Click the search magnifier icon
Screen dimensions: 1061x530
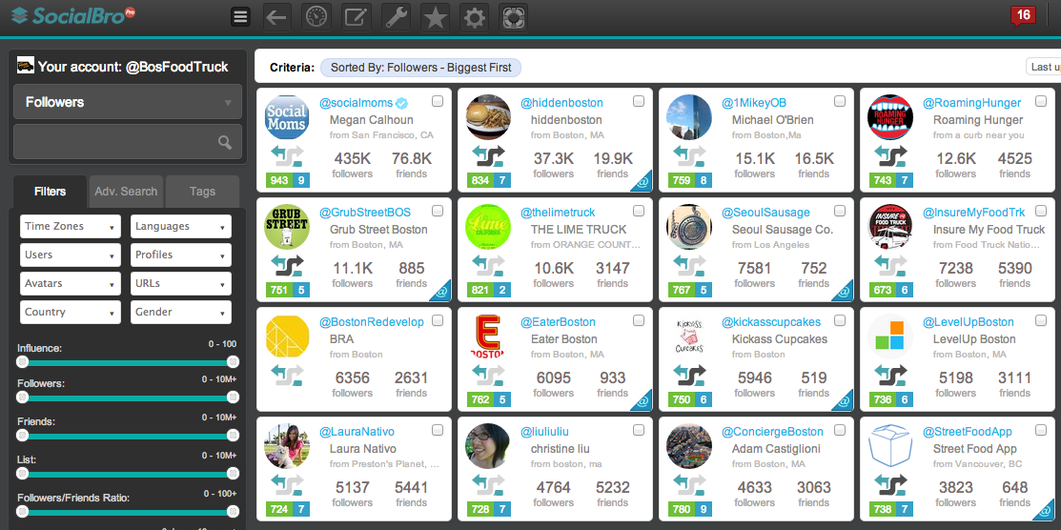click(x=225, y=142)
